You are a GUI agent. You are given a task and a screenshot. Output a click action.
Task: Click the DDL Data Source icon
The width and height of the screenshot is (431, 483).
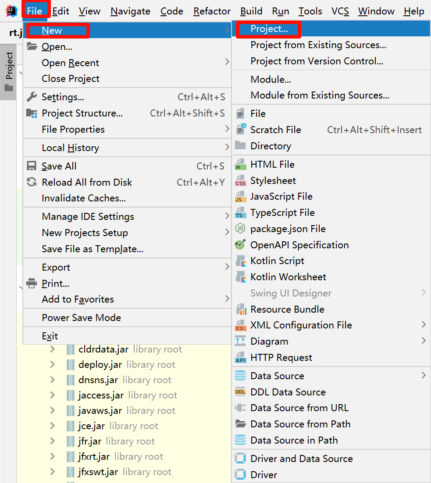click(240, 392)
